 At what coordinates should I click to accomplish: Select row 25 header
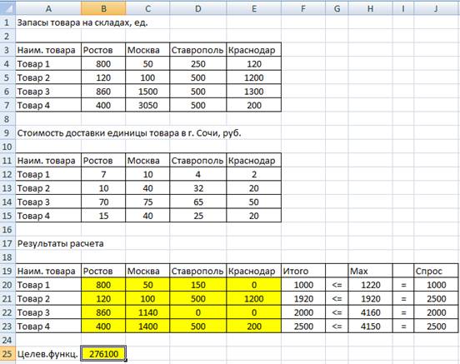(7, 354)
